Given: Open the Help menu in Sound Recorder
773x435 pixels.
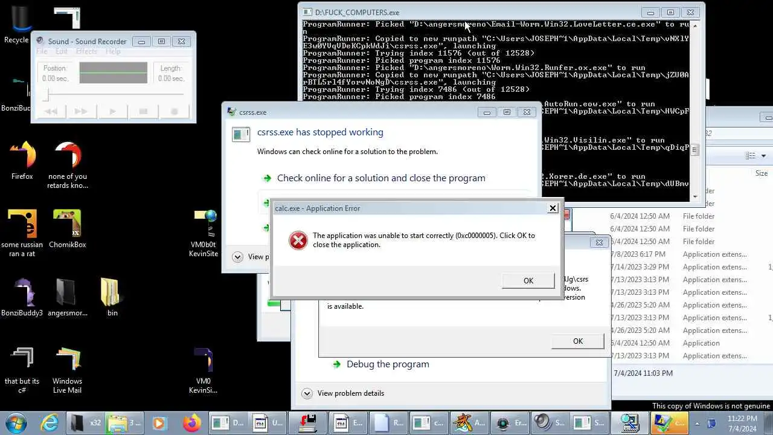Looking at the screenshot, I should (113, 51).
